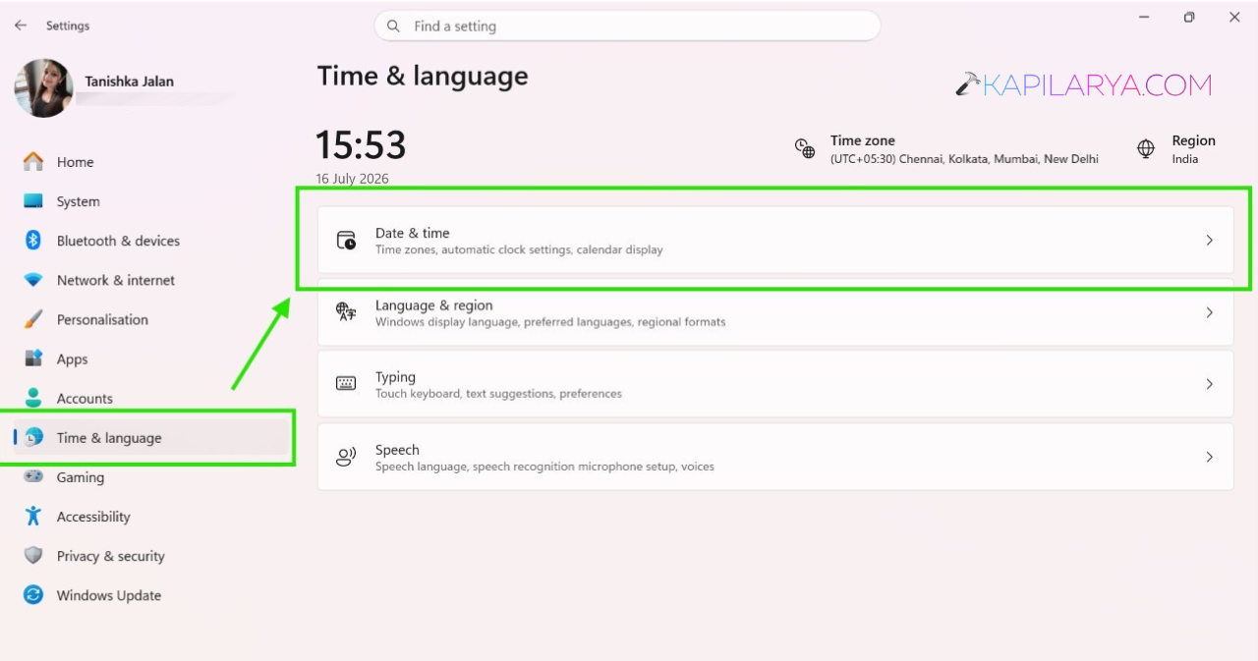Go to Accessibility label
The image size is (1258, 661).
tap(93, 517)
